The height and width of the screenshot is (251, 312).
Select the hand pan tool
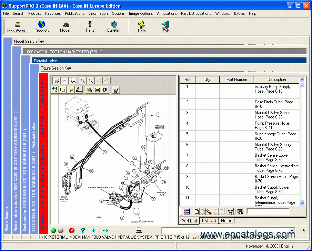coord(107,81)
